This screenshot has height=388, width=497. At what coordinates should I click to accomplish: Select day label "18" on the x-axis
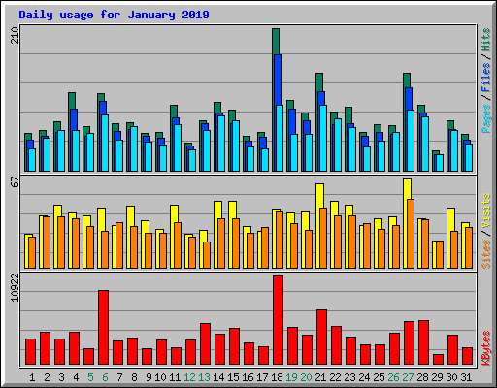click(x=277, y=377)
